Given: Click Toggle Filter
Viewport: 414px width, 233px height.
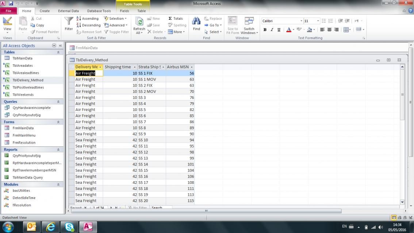Looking at the screenshot, I should coord(116,32).
